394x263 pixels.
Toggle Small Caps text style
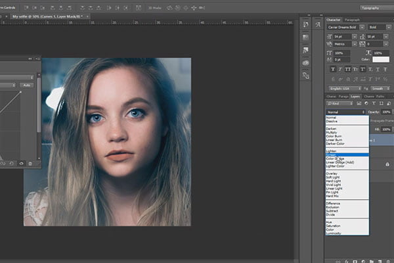click(x=355, y=70)
